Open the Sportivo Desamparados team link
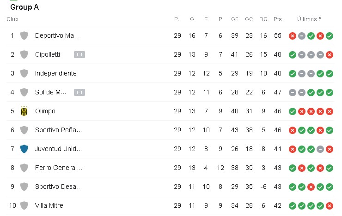This screenshot has width=342, height=216. pos(59,187)
